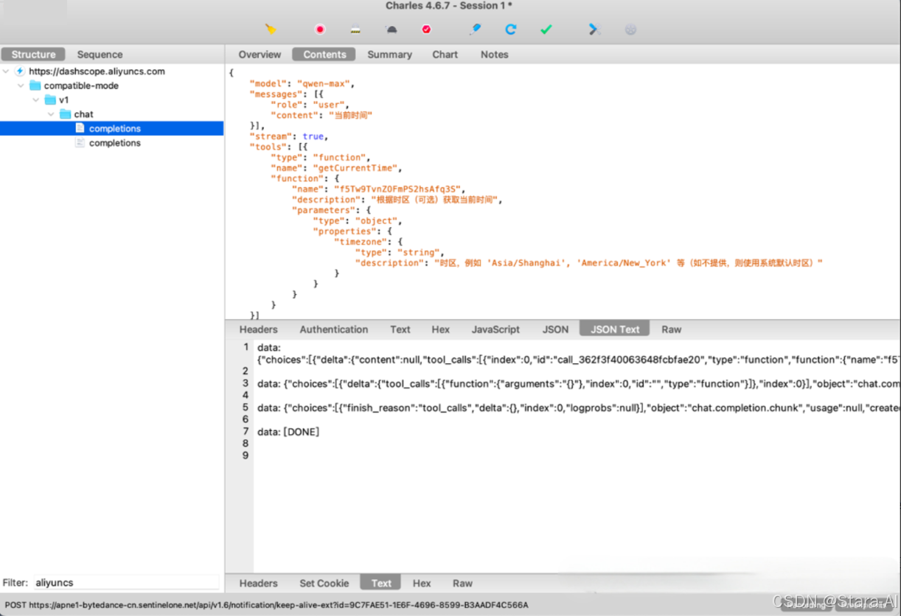Show response Raw tab at bottom

(x=463, y=583)
